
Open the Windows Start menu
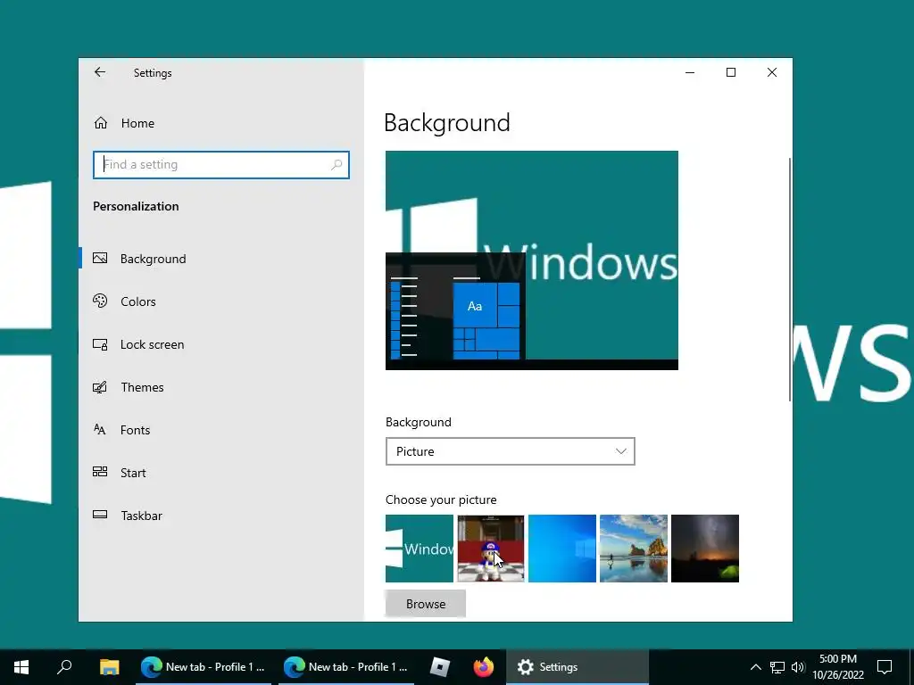click(21, 667)
